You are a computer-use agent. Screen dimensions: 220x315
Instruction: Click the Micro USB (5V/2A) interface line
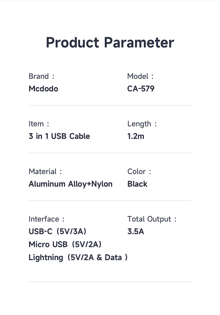pyautogui.click(x=65, y=244)
